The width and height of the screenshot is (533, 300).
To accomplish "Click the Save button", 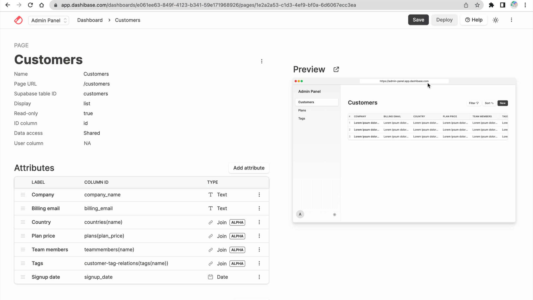I will pyautogui.click(x=418, y=20).
